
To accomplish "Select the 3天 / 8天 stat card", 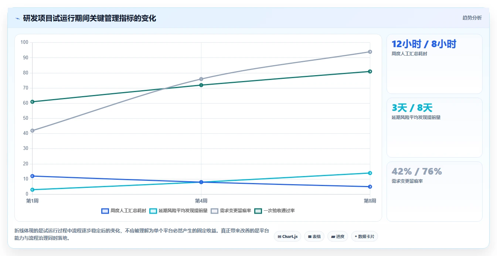I will (x=434, y=128).
